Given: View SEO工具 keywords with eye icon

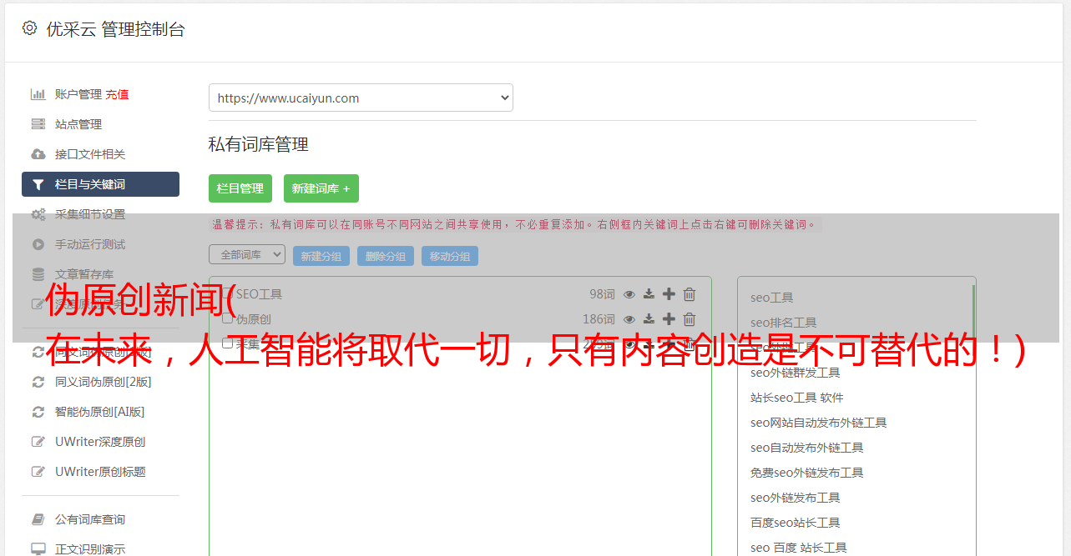Looking at the screenshot, I should [x=629, y=294].
